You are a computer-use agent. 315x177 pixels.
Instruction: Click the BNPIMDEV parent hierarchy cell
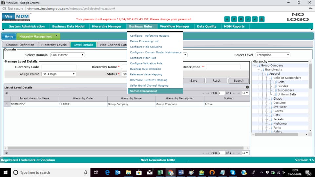point(34,104)
